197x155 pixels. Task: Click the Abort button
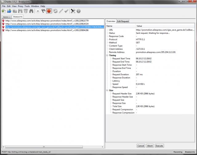[150, 146]
